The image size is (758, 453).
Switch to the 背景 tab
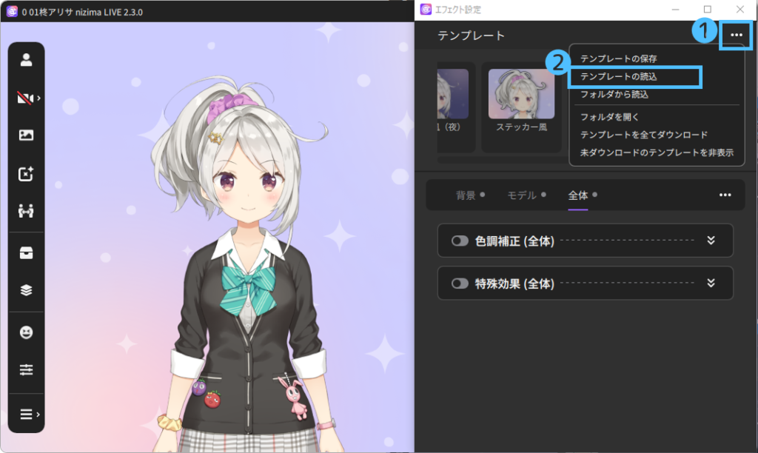(466, 195)
